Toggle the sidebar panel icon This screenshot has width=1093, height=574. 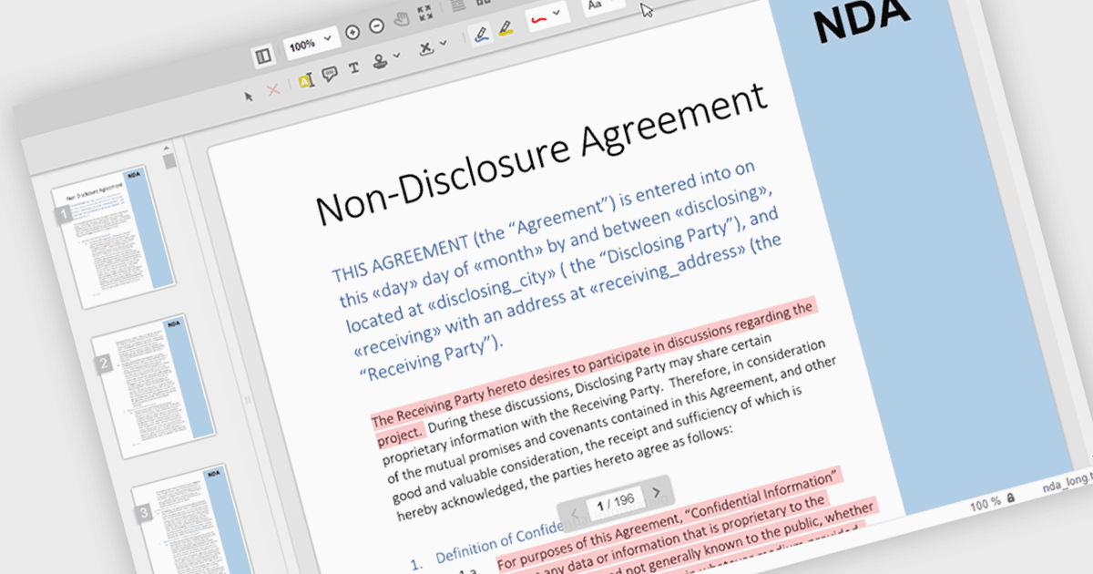(x=263, y=56)
